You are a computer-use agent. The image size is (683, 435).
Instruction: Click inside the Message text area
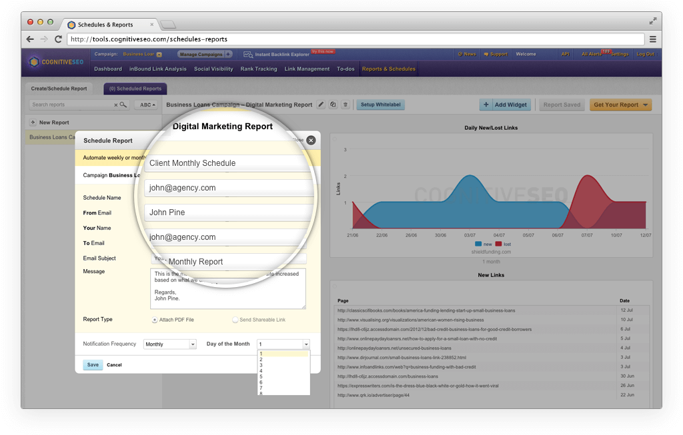228,289
